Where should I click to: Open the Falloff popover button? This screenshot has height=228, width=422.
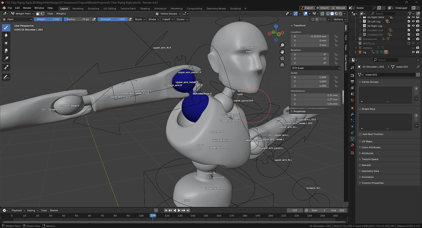click(x=168, y=19)
